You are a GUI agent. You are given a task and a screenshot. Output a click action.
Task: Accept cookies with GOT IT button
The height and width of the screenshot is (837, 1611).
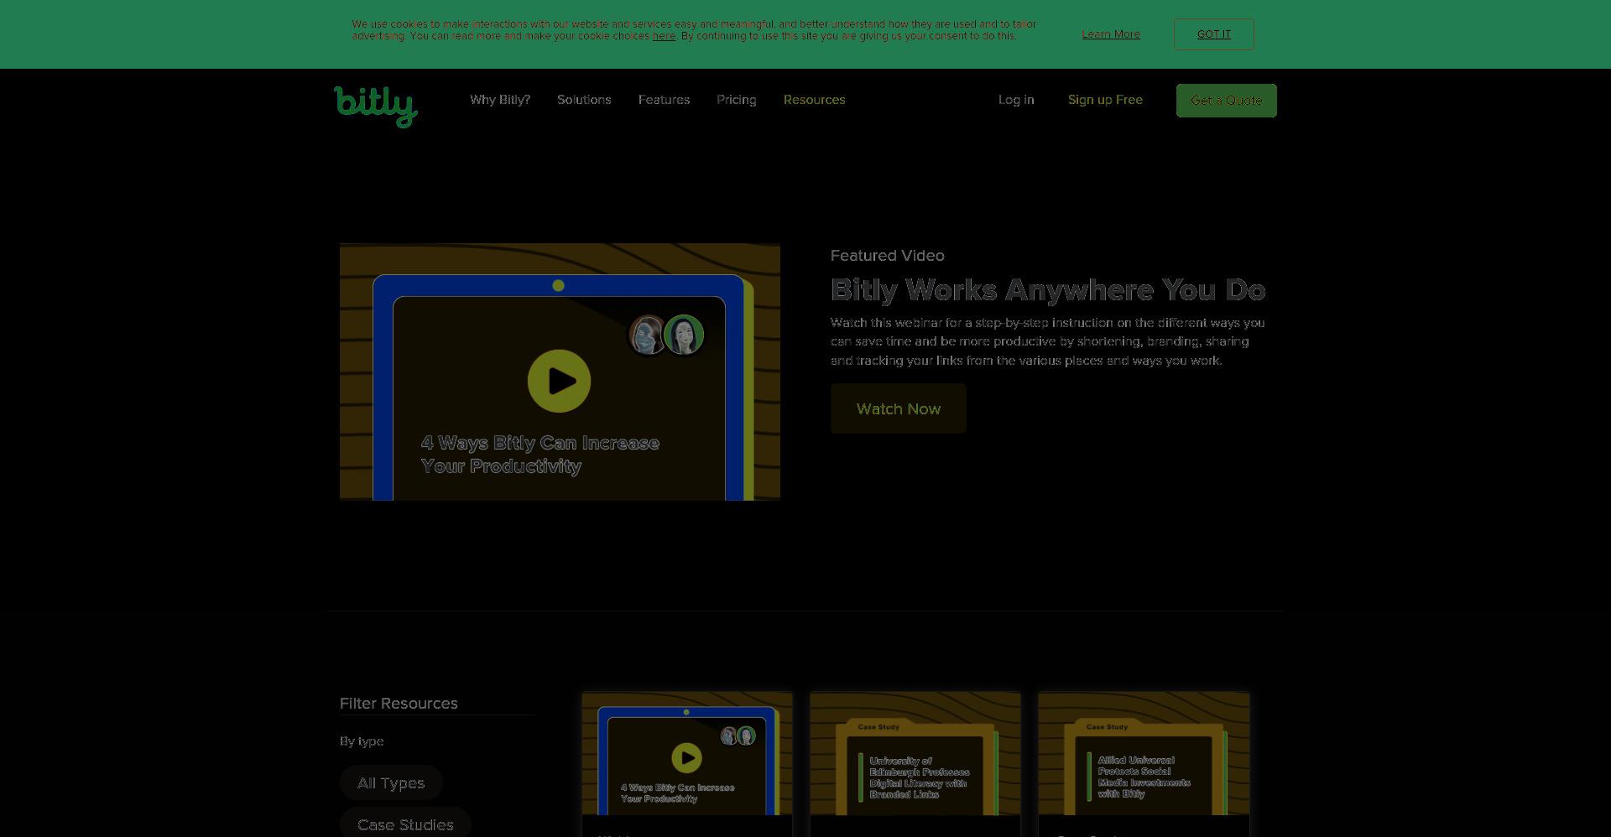pyautogui.click(x=1213, y=34)
